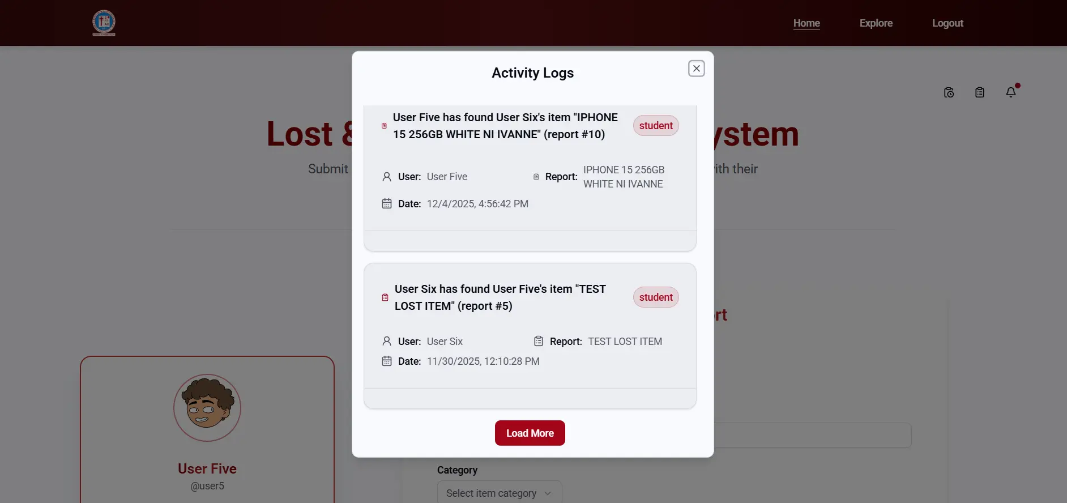This screenshot has width=1067, height=503.
Task: Expand the Select item category dropdown
Action: point(499,493)
